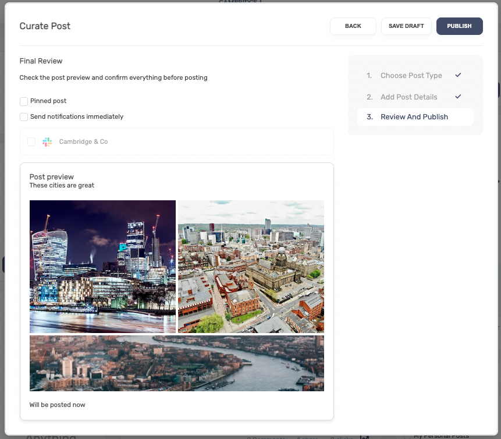This screenshot has width=501, height=439.
Task: Click the Publish button
Action: (x=459, y=26)
